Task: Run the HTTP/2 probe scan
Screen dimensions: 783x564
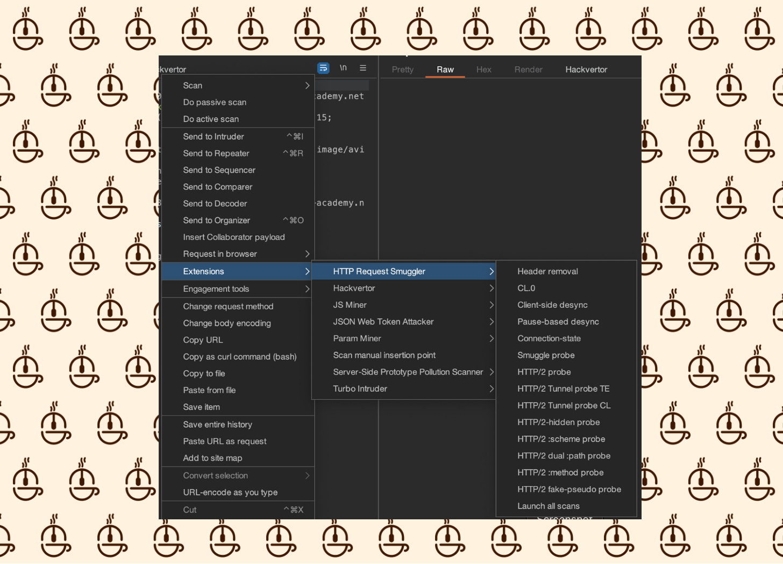Action: pyautogui.click(x=566, y=372)
